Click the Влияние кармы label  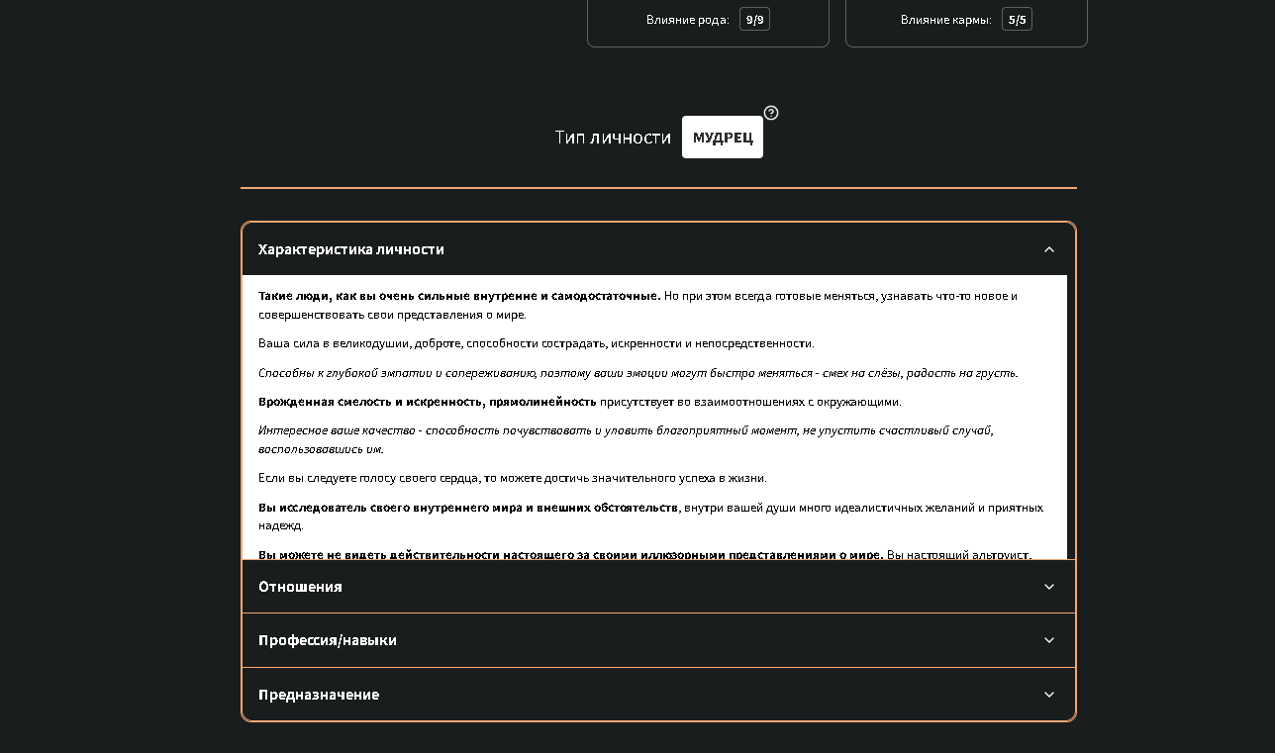[946, 20]
